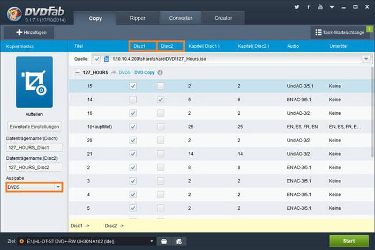Click the green task count badge

tap(370, 29)
